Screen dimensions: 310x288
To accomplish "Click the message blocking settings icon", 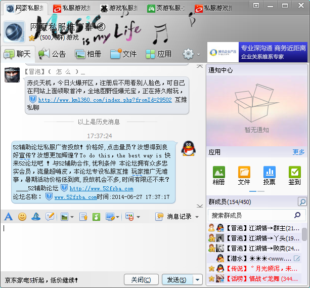I will click(129, 217).
